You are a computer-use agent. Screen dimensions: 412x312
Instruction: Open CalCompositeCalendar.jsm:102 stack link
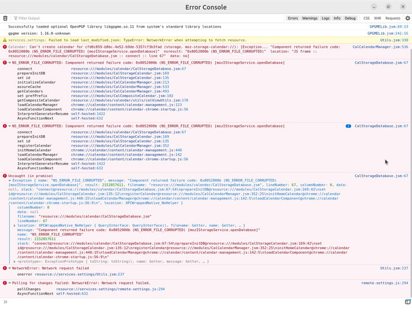pos(122,96)
